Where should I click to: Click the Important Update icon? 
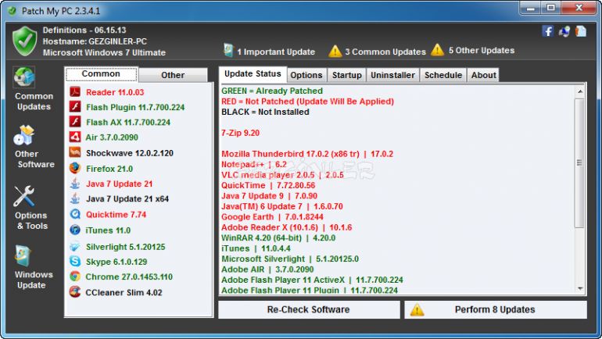228,50
